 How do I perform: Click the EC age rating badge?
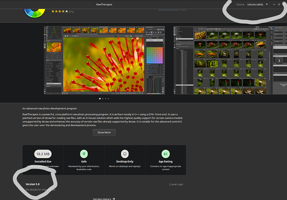pyautogui.click(x=166, y=154)
